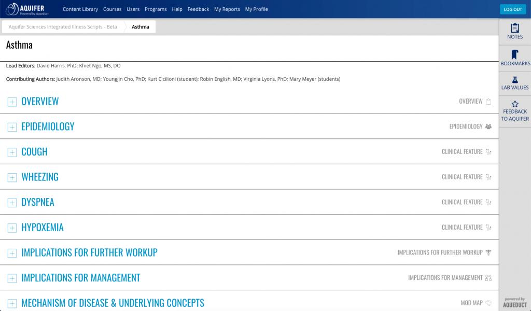
Task: Click the gray OVERVIEW tag at right
Action: coord(471,102)
